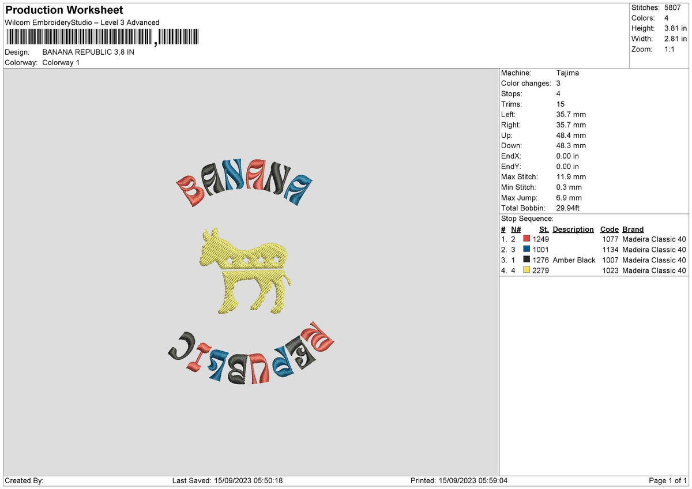692x489 pixels.
Task: Click the yellow donkey embroidery design
Action: [x=245, y=270]
